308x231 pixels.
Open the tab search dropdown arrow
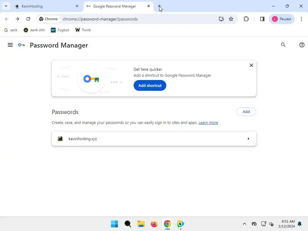point(6,6)
